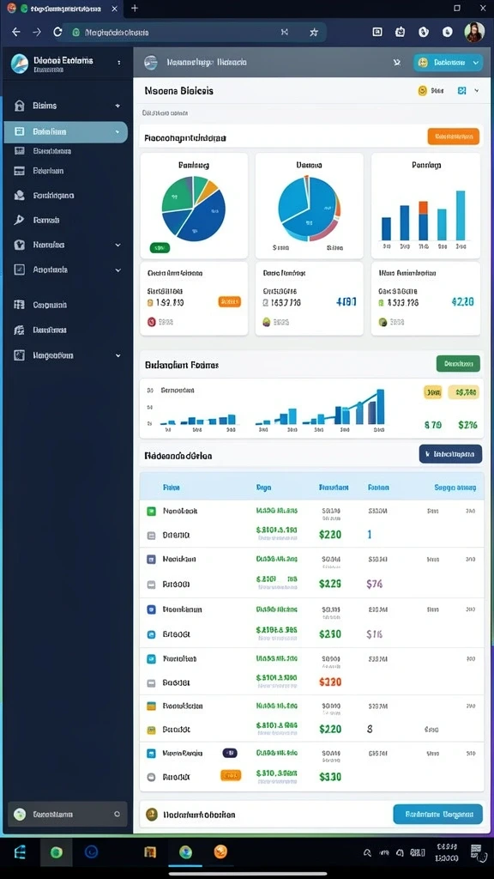Click the orange button above the charts

pyautogui.click(x=453, y=136)
